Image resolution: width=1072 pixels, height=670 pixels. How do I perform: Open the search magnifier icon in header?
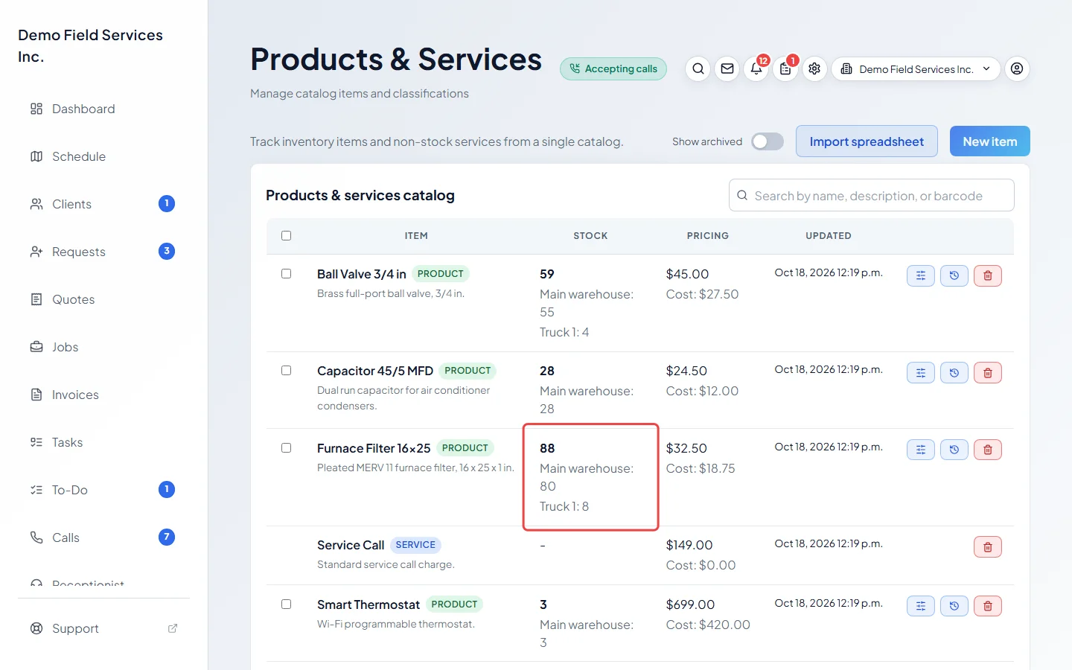pos(698,68)
